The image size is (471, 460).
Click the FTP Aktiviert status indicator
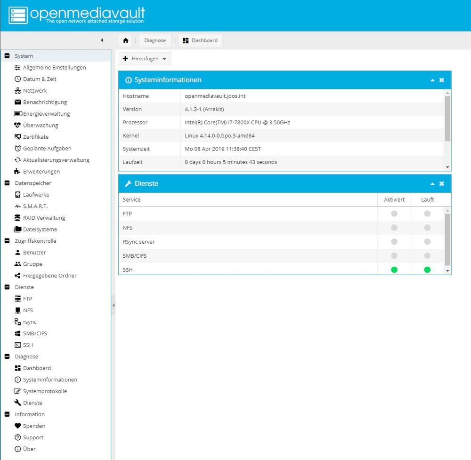point(394,214)
